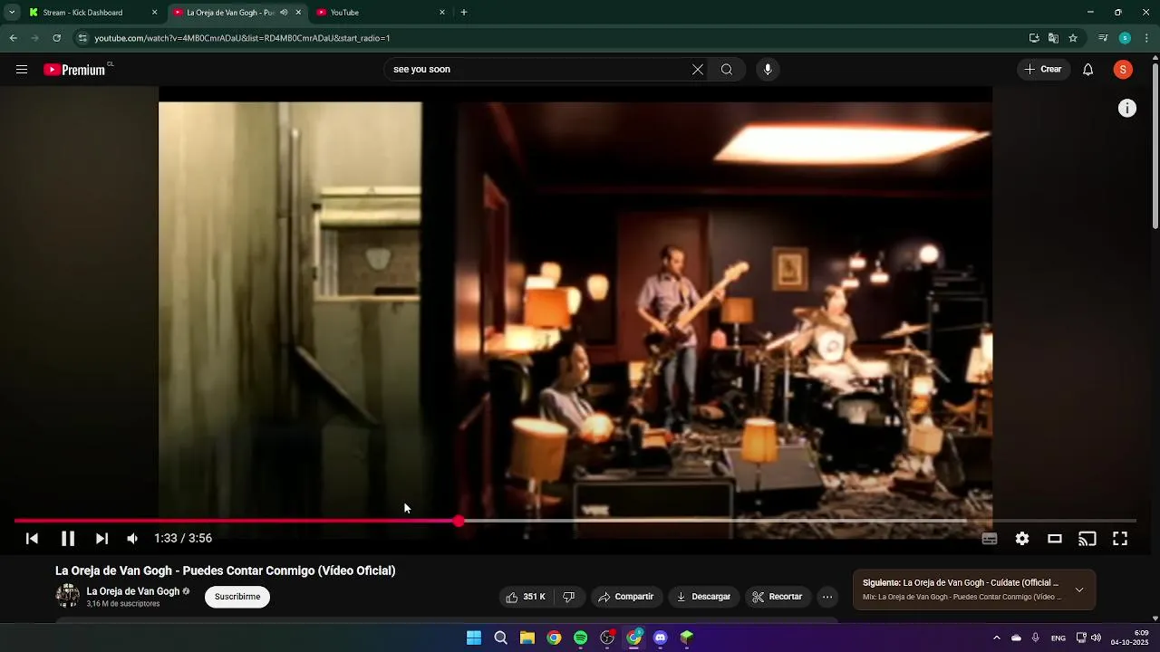Like the video (351 K)
Image resolution: width=1160 pixels, height=652 pixels.
526,597
